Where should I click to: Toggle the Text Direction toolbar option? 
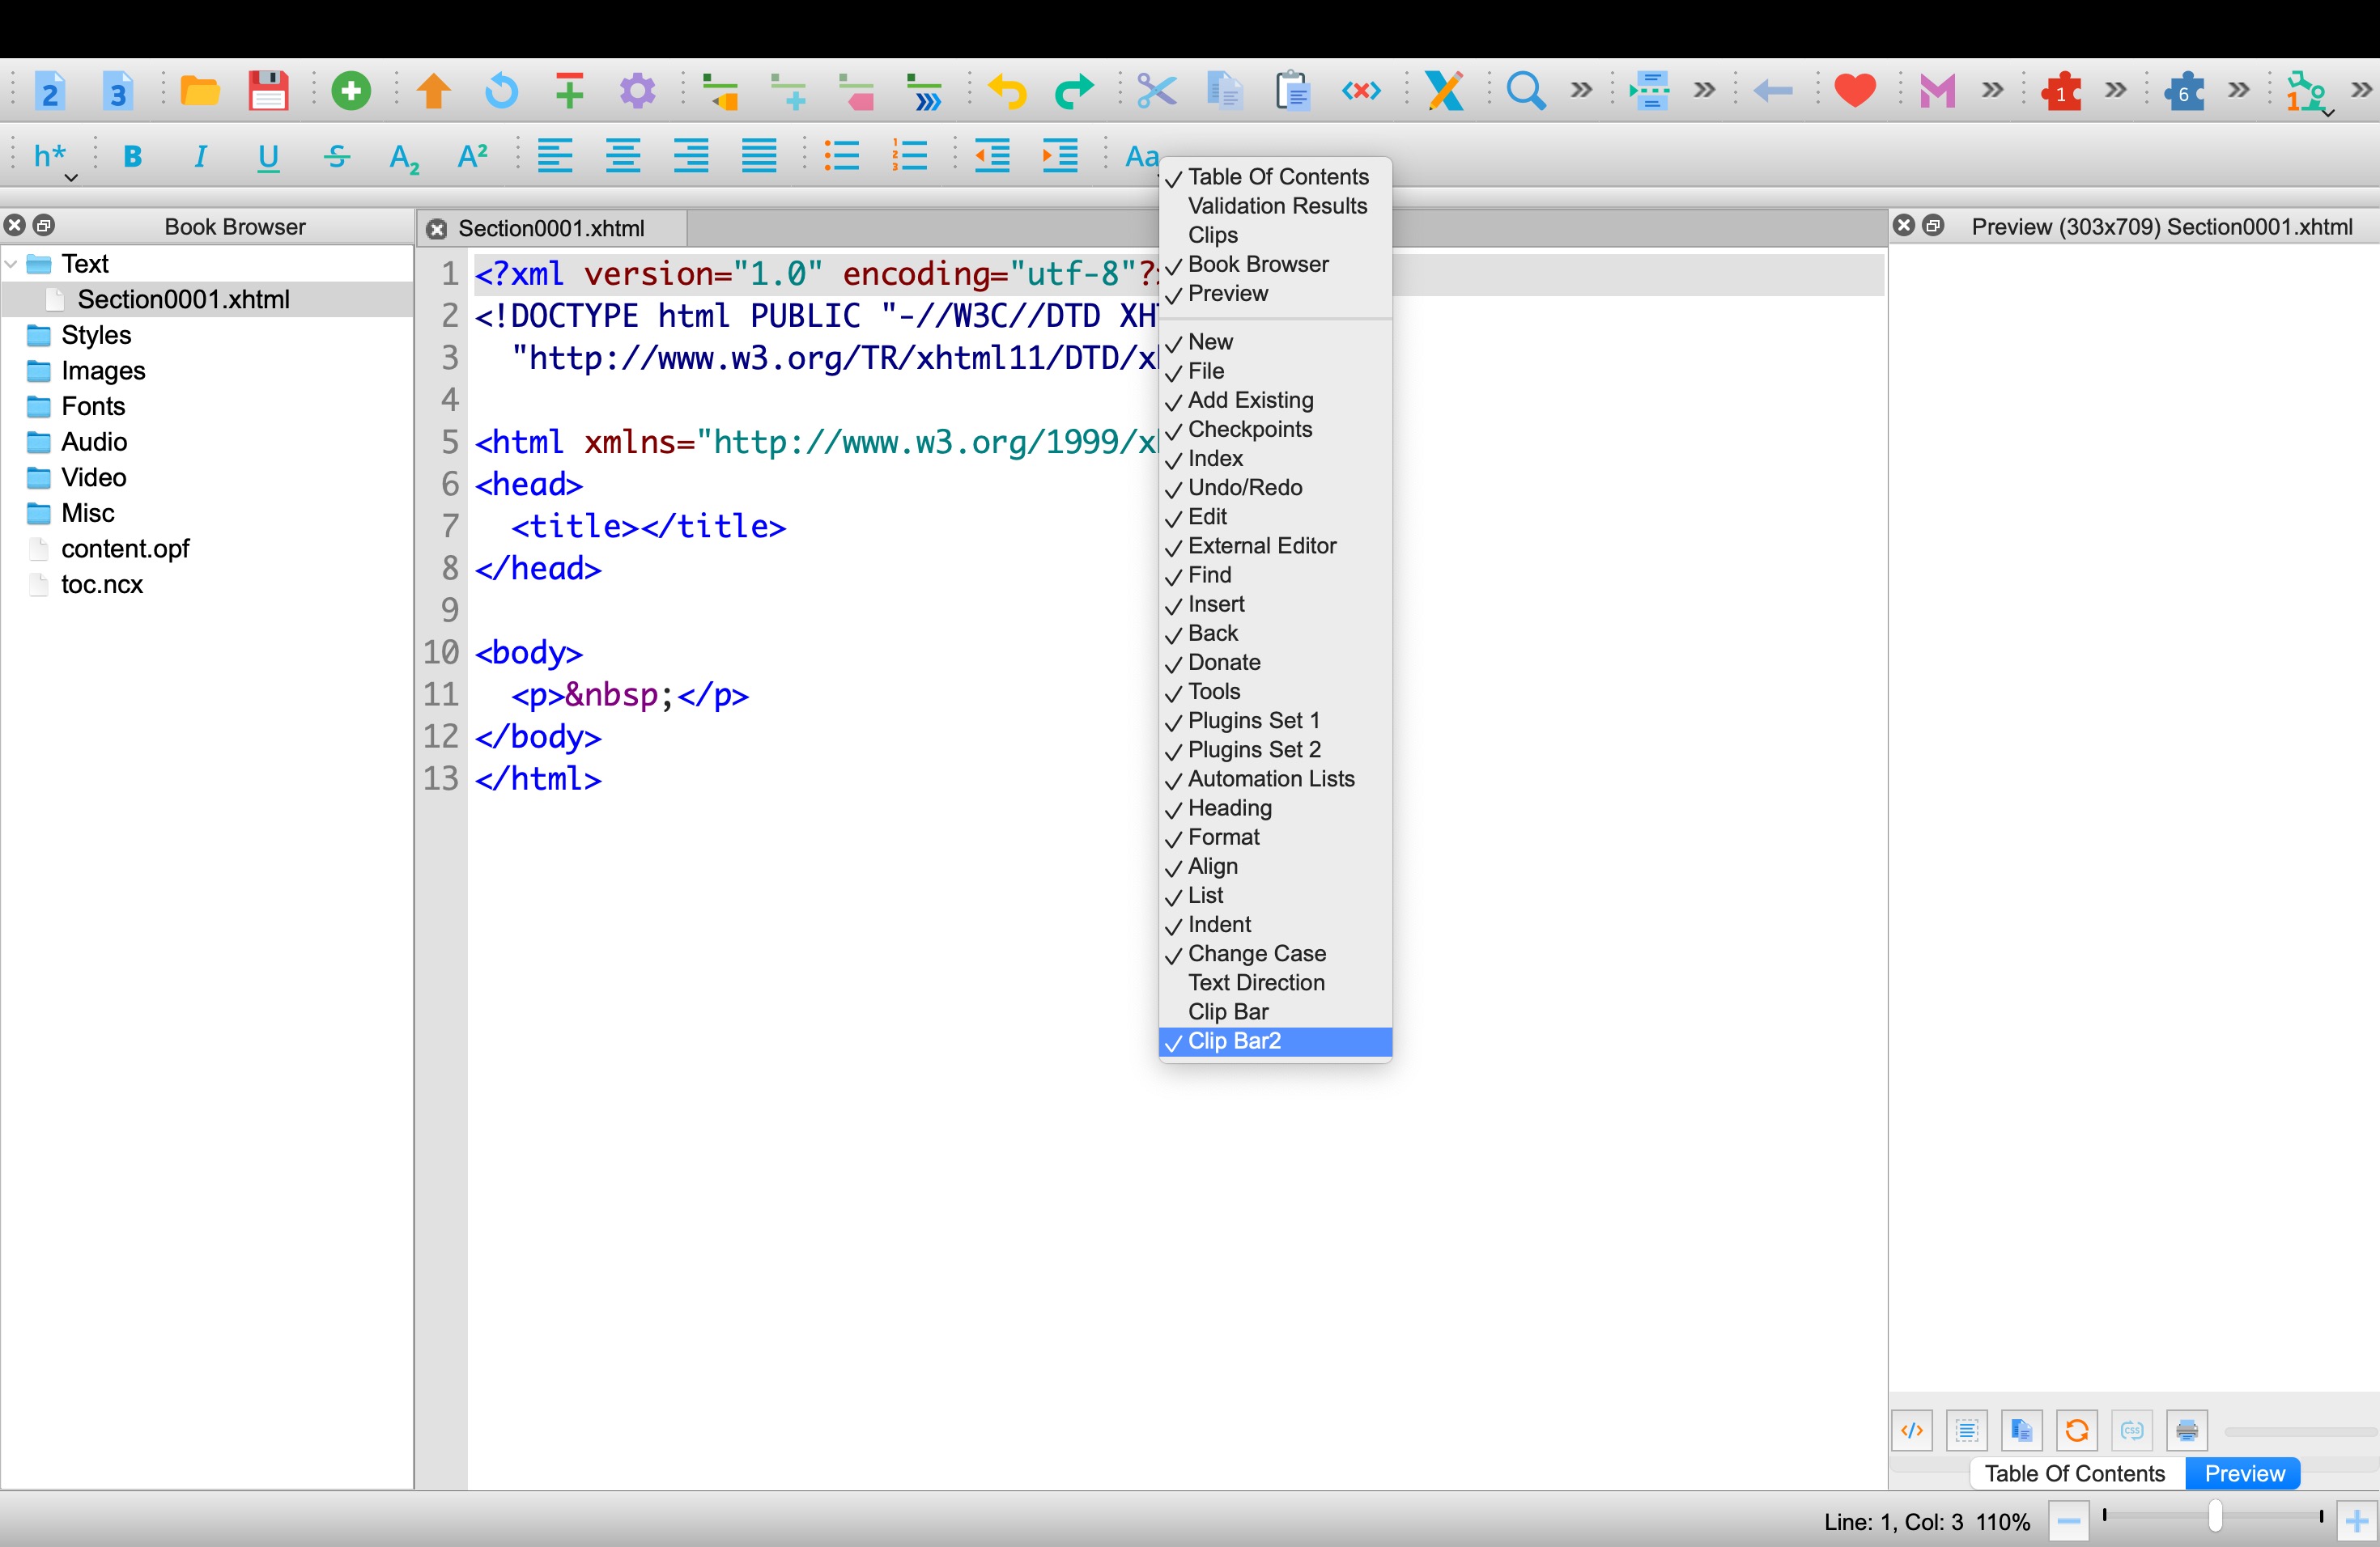click(1256, 982)
